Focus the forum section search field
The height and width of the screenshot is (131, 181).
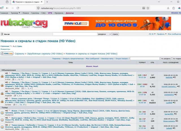tap(145, 59)
